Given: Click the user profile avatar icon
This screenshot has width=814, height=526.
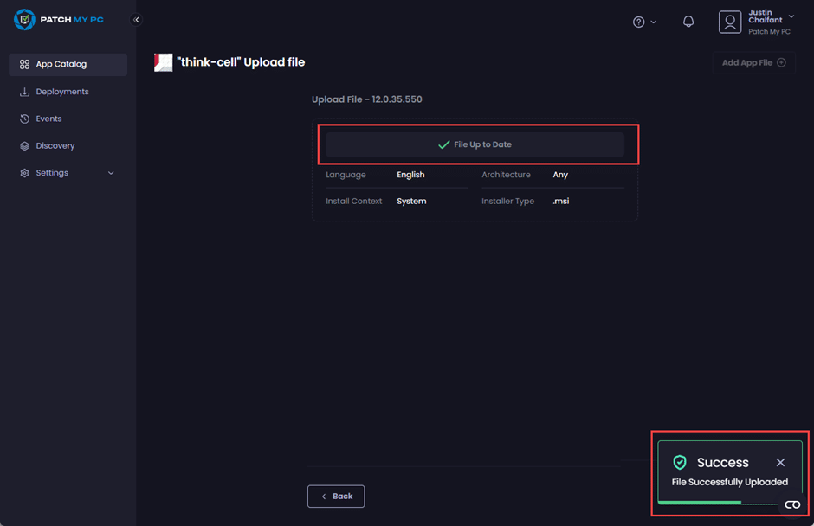Looking at the screenshot, I should [x=730, y=22].
